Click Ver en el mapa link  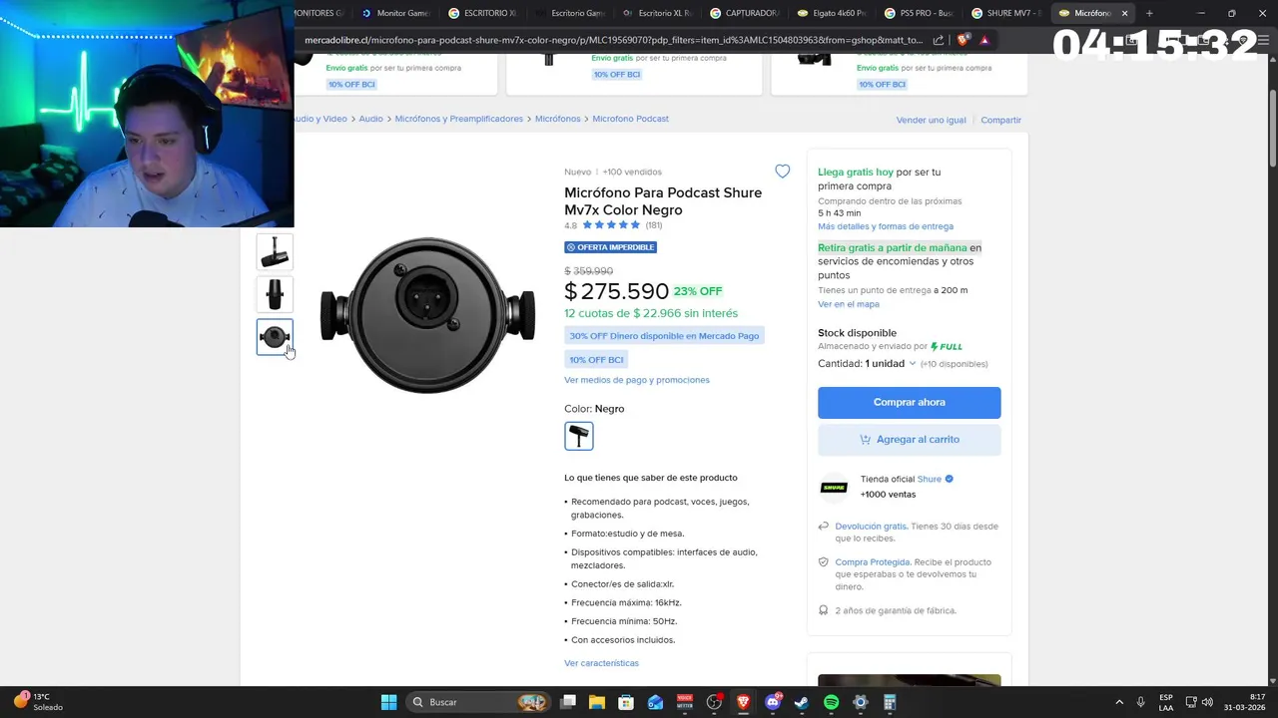849,304
